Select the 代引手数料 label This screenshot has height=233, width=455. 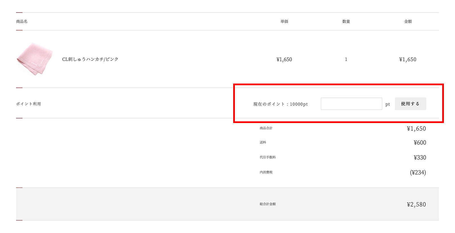point(268,157)
